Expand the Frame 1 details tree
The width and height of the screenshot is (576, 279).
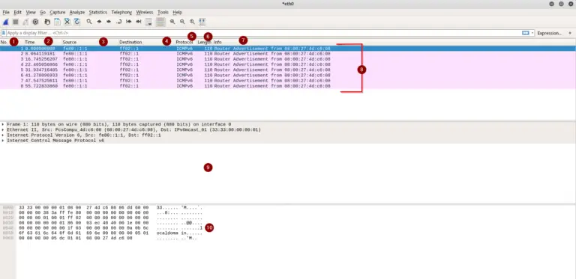3,124
